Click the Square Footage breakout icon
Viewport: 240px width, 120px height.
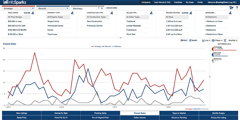pos(191,13)
